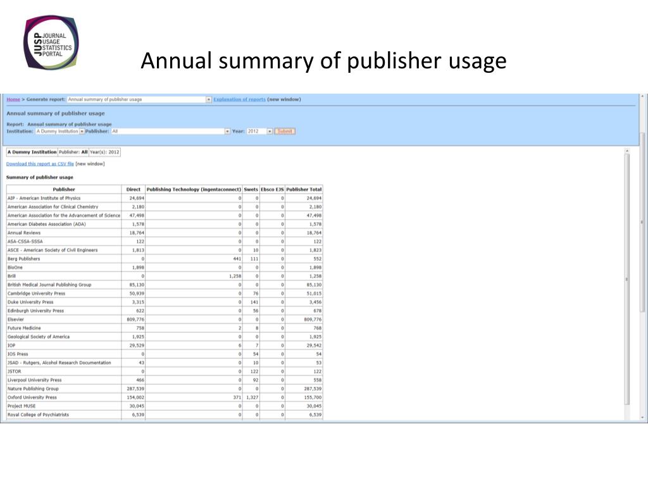
Task: Click the outer page vertical scrollbar
Action: pos(642,222)
